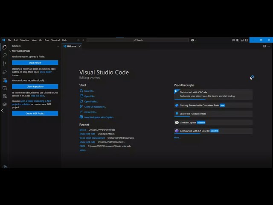Click the Open Folder button in Explorer

(35, 63)
